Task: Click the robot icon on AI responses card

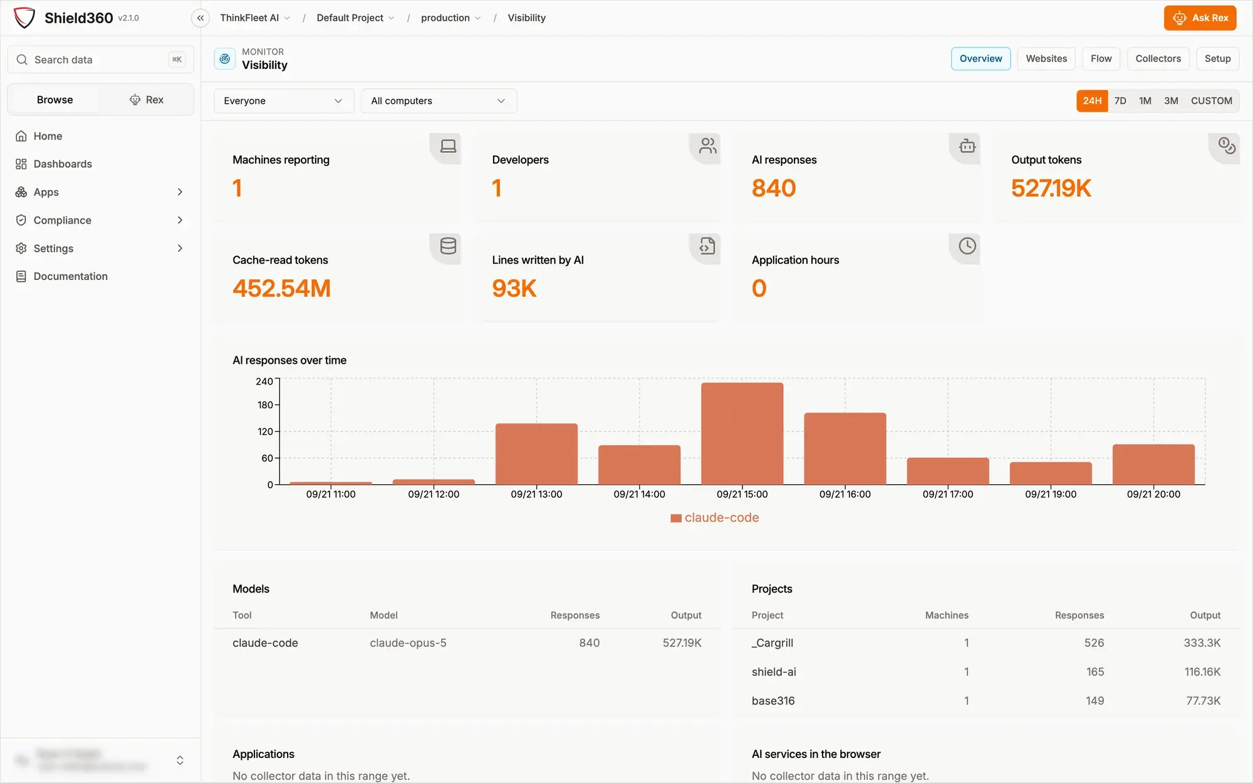Action: click(967, 146)
